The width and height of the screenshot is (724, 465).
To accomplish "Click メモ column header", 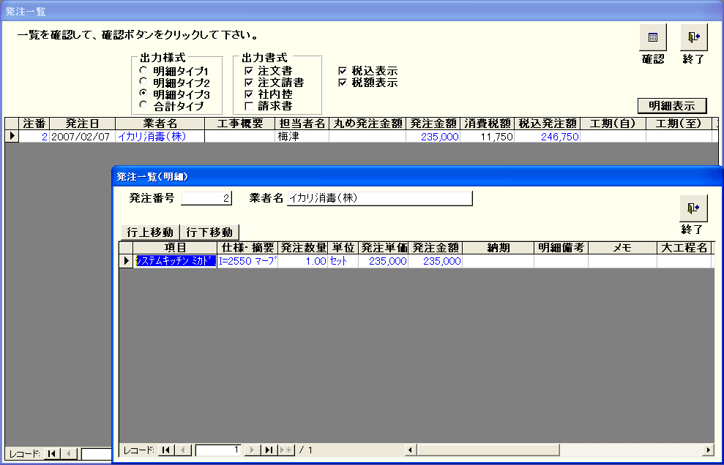I will [x=622, y=248].
